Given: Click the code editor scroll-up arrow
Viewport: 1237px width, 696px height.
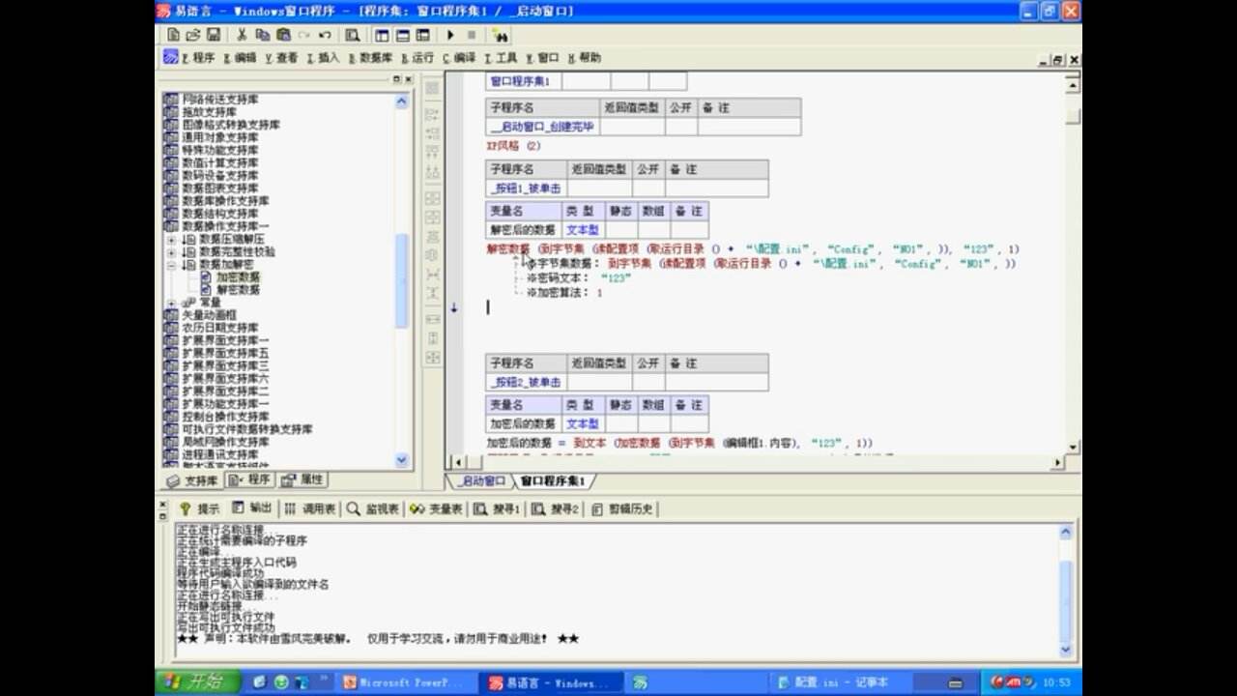Looking at the screenshot, I should (x=1073, y=85).
